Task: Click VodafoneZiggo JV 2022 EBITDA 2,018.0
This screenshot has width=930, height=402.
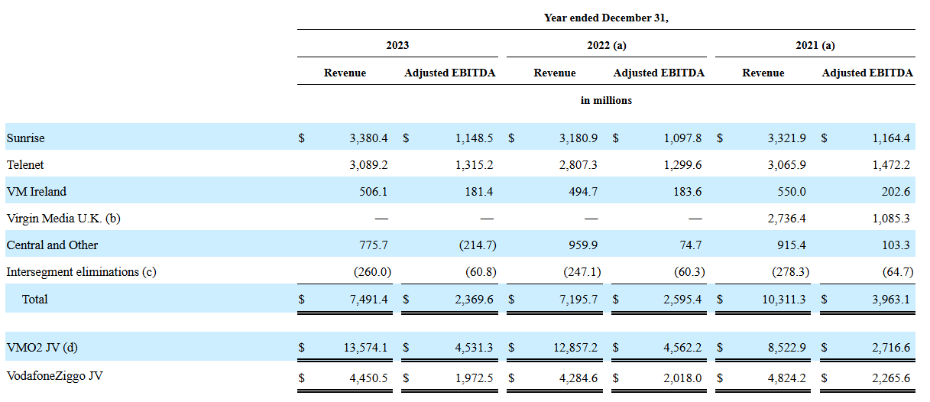Action: point(682,377)
